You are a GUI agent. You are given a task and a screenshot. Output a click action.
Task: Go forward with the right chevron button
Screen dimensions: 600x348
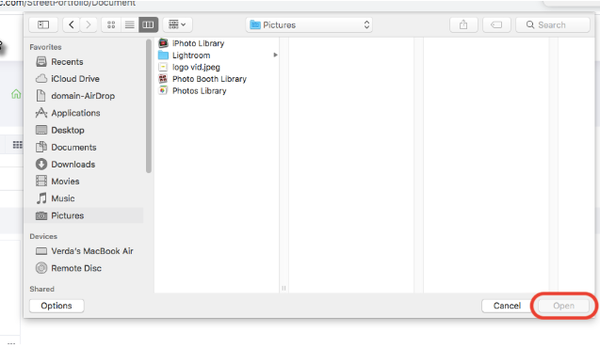tap(89, 24)
